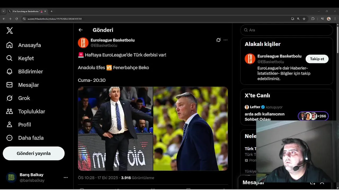
Task: Click Lefter host name in X'te Canlı
Action: coord(255,107)
